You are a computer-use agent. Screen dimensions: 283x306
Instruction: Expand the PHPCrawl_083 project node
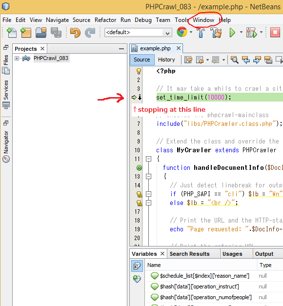click(17, 58)
